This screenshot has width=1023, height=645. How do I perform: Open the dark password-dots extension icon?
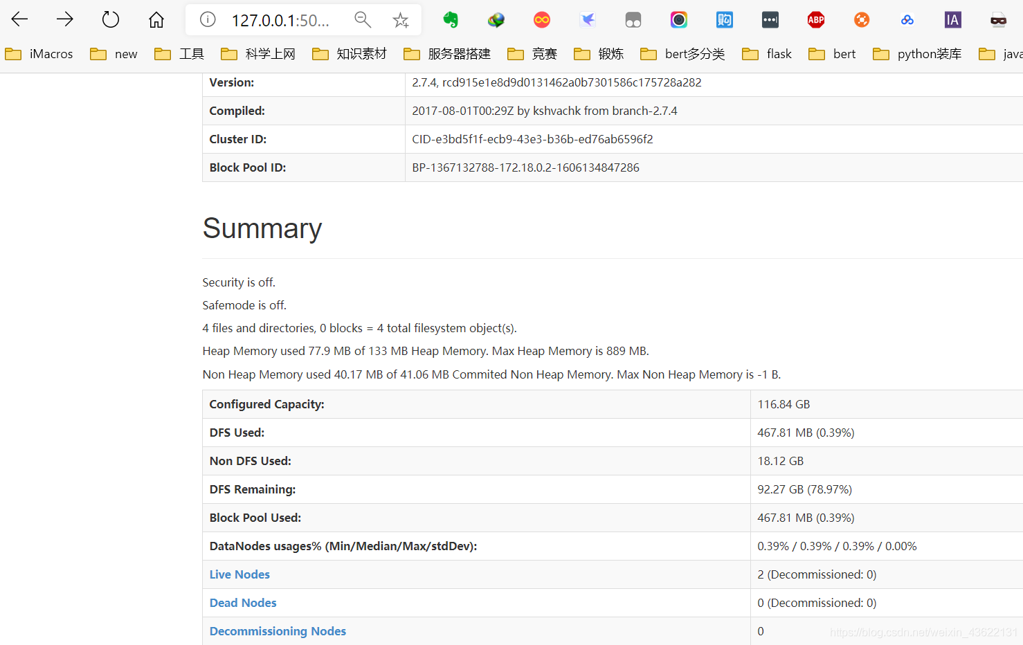[x=770, y=20]
